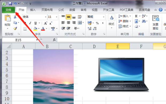Switch to the 页面布局 ribbon tab
166x104 pixels.
(x=47, y=10)
